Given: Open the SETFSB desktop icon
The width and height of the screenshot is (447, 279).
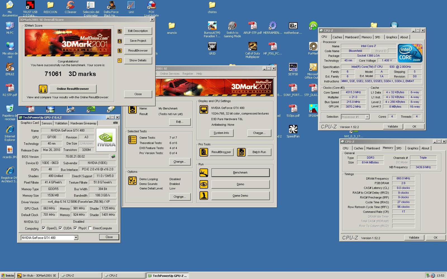Looking at the screenshot, I should pyautogui.click(x=293, y=69).
